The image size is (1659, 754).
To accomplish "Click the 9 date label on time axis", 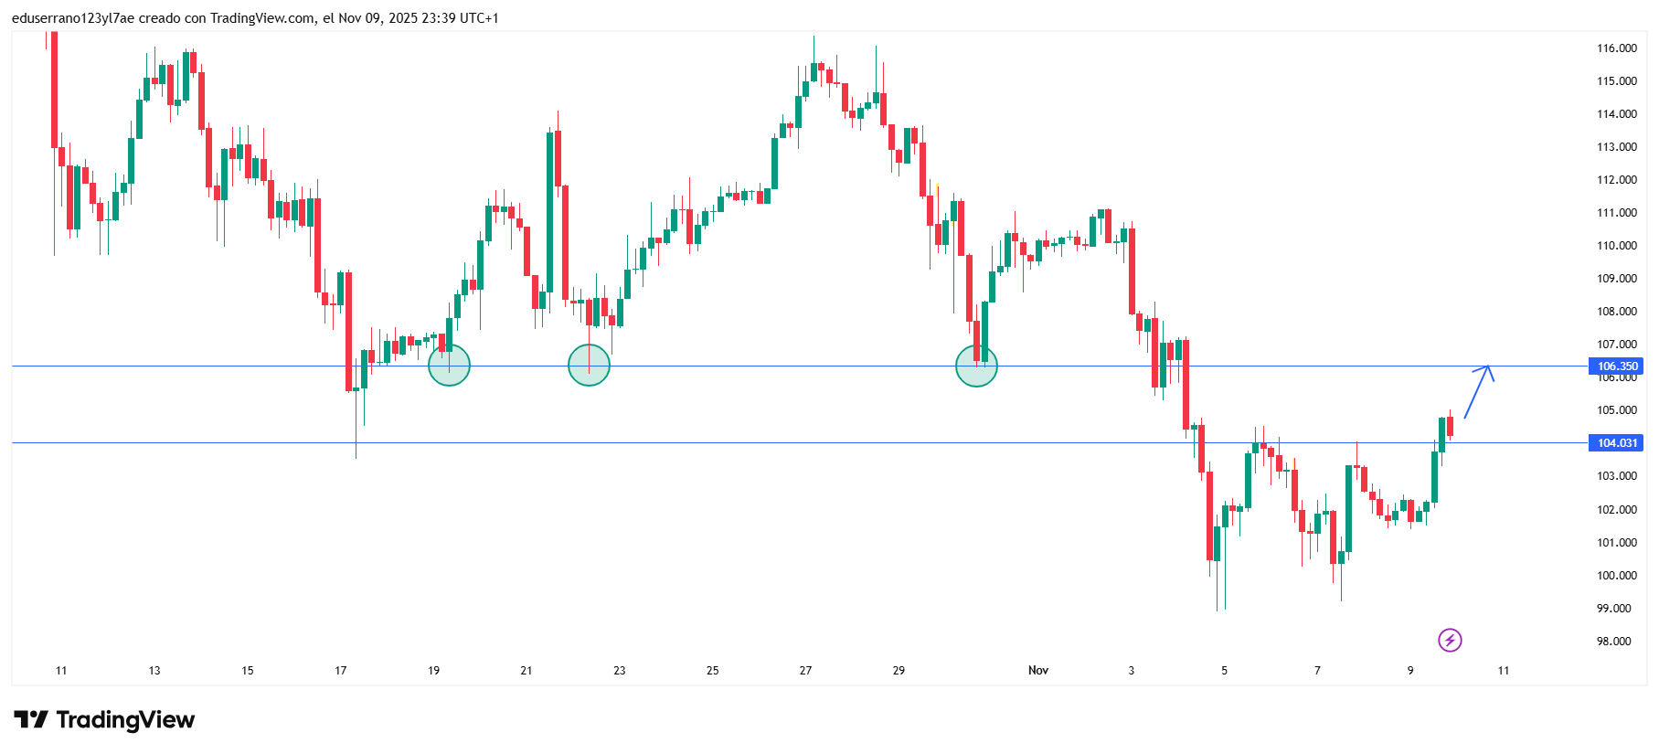I will click(x=1410, y=670).
